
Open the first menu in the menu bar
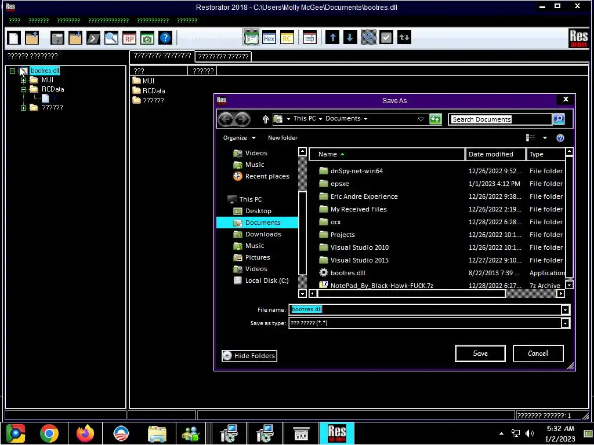pos(15,20)
